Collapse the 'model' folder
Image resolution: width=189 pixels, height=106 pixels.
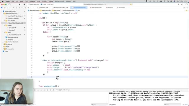5,25
